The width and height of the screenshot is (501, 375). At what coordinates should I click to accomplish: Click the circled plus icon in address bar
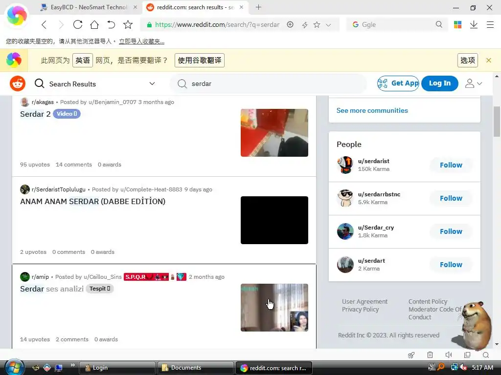point(290,24)
